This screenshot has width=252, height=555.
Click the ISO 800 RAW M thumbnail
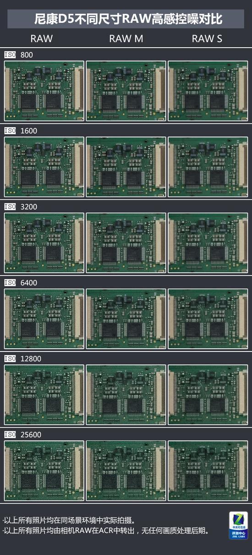126,91
